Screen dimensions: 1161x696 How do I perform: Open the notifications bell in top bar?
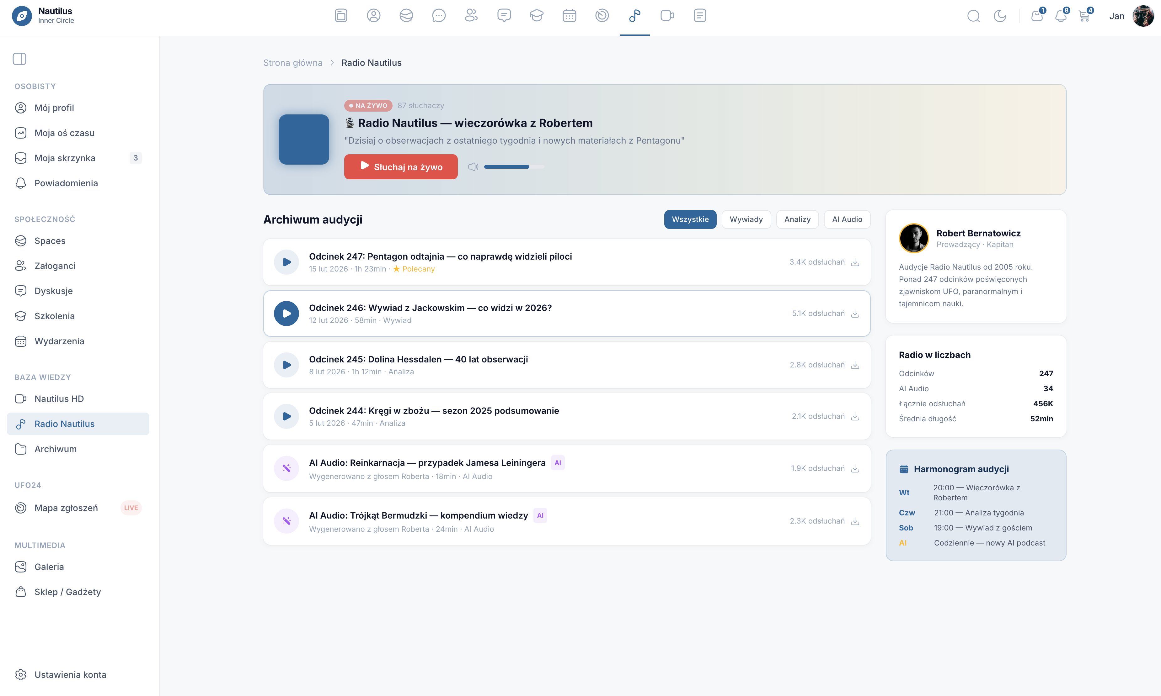1060,16
